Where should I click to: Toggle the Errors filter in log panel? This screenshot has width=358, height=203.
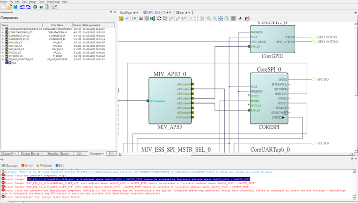coord(27,165)
